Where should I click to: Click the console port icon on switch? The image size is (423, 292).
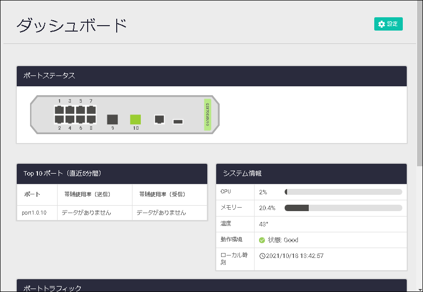159,119
